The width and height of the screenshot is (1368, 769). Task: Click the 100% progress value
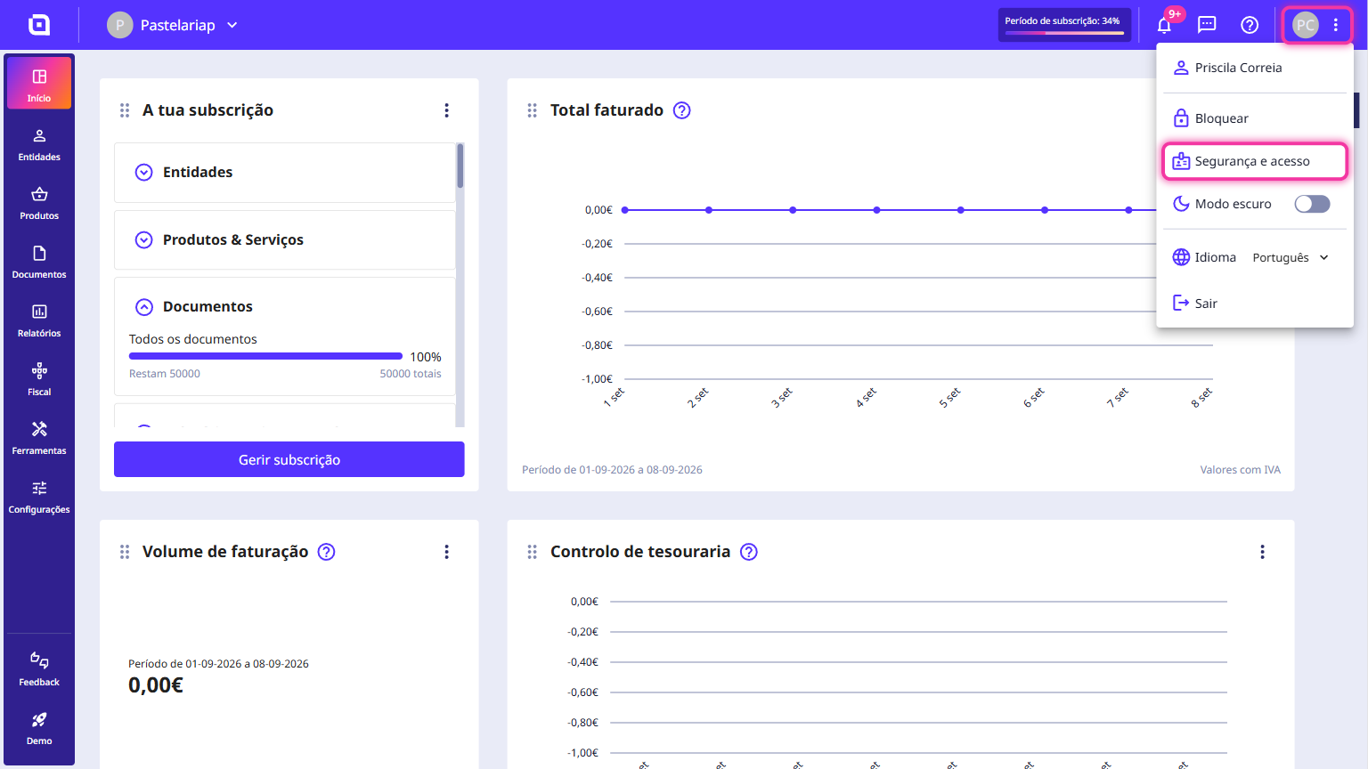click(x=426, y=357)
